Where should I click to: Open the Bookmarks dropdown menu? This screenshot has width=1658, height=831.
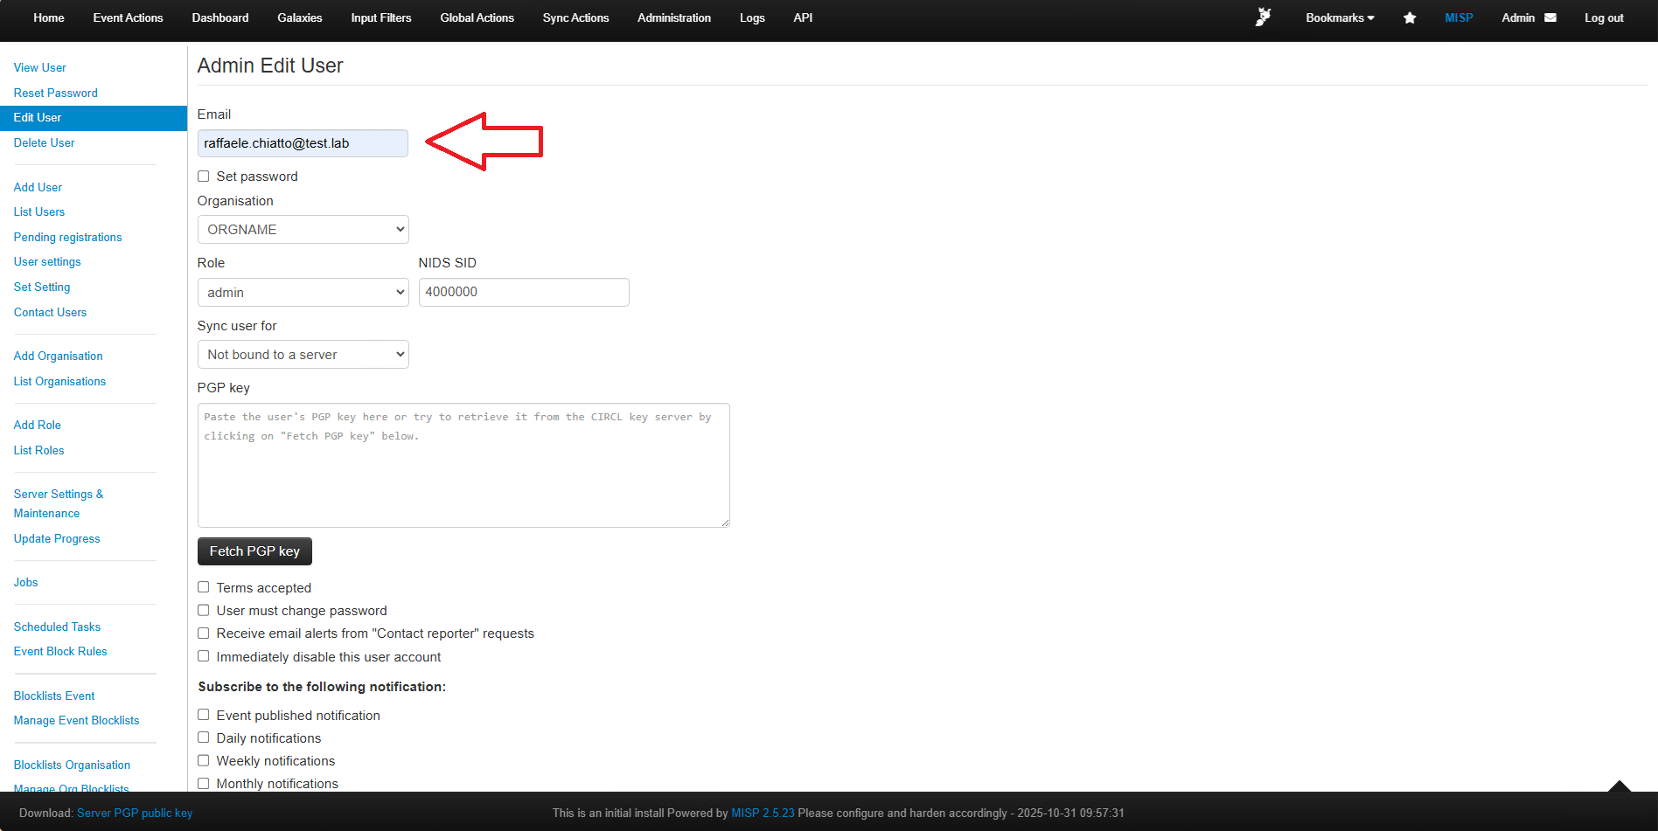[x=1339, y=17]
